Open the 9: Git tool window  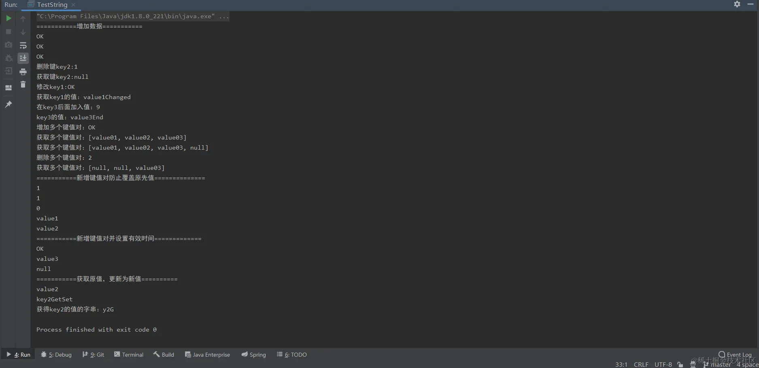point(94,355)
